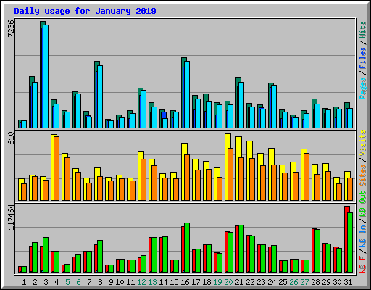Click the green kB Out bar for day 16
Viewport: 371px width, 290px height.
click(187, 247)
